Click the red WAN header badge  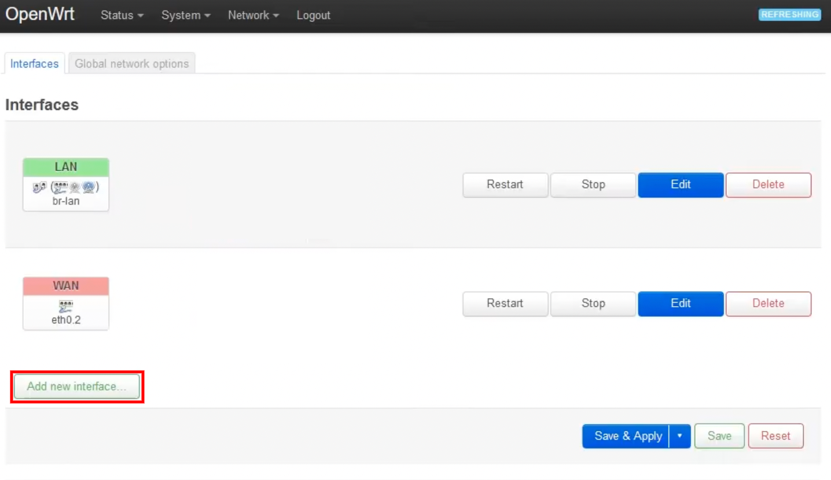(65, 285)
